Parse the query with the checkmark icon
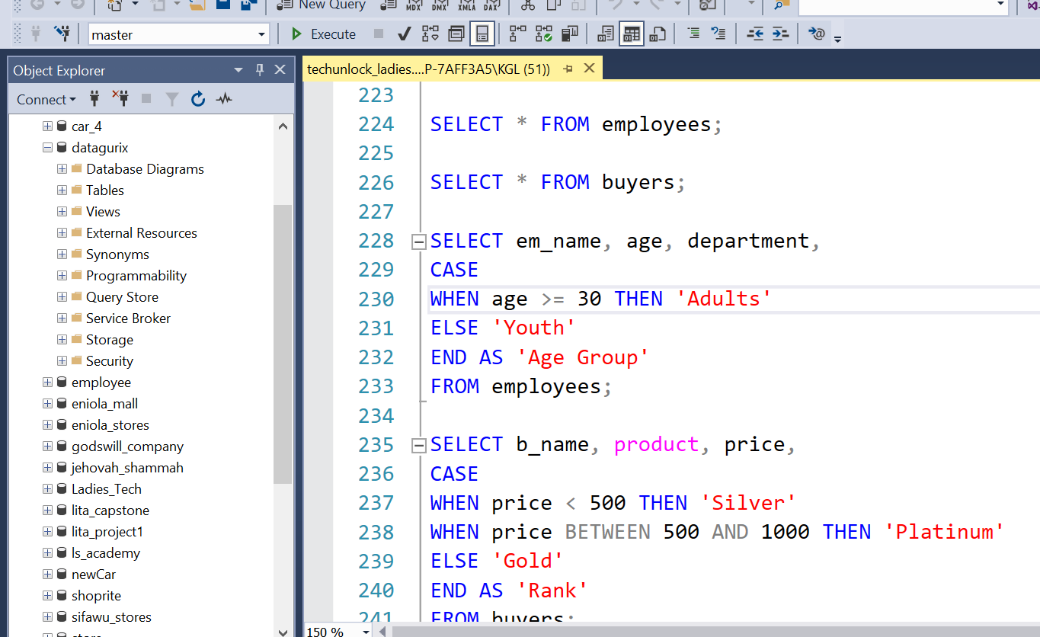 coord(405,34)
